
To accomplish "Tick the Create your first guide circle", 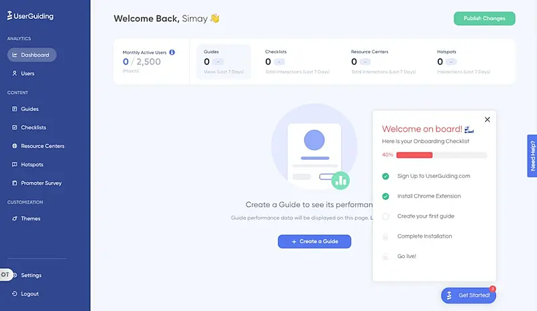I will 385,216.
